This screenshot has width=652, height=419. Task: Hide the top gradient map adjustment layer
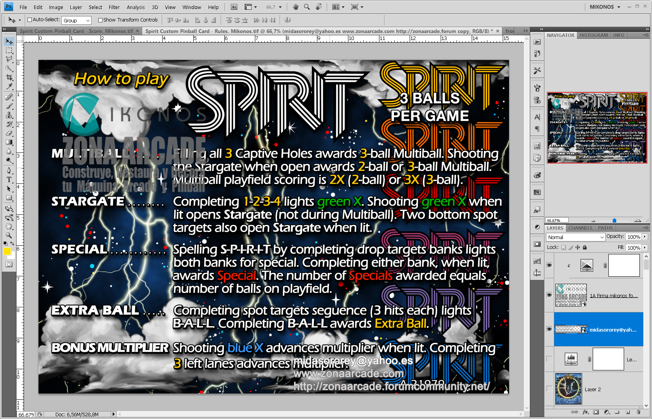[x=549, y=265]
